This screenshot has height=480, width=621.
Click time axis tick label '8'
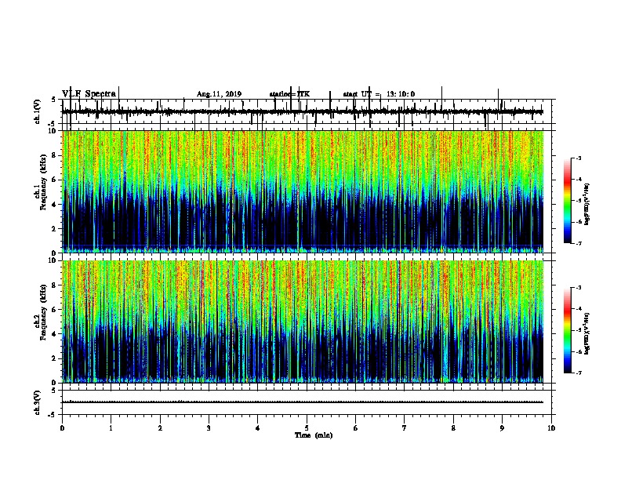pos(453,428)
